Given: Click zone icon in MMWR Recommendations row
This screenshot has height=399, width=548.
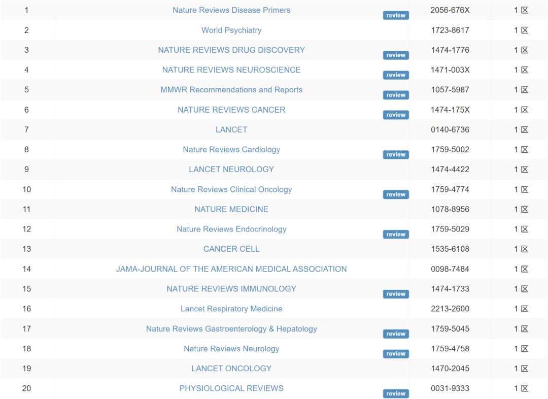Looking at the screenshot, I should tap(525, 90).
